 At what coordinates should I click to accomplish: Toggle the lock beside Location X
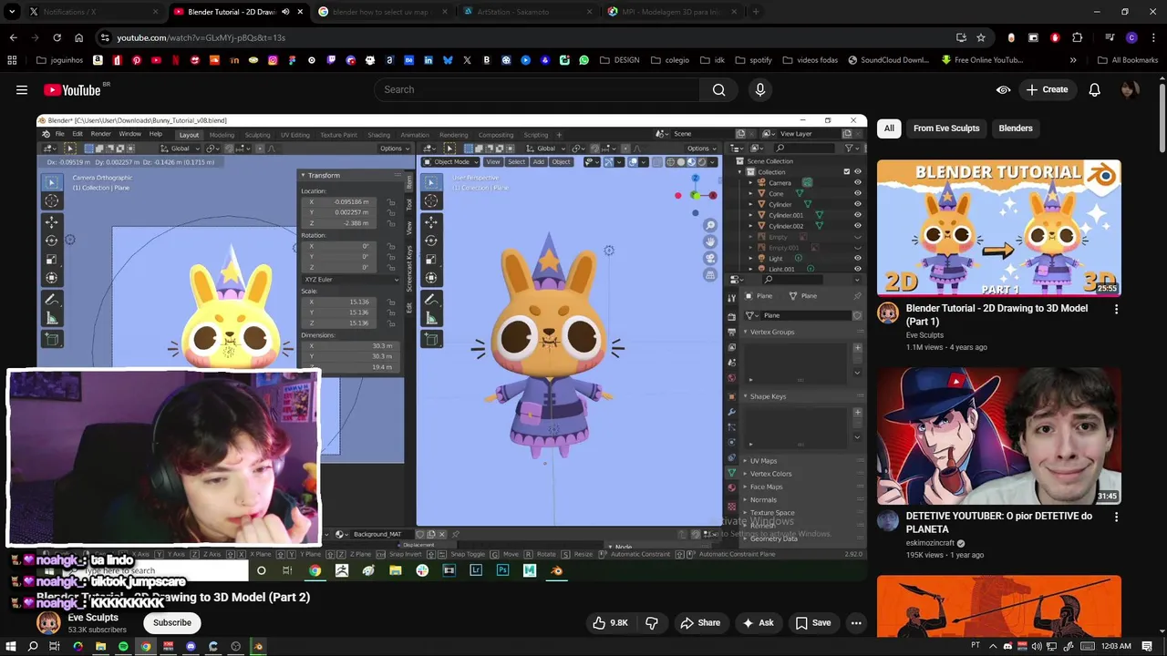[x=391, y=201]
